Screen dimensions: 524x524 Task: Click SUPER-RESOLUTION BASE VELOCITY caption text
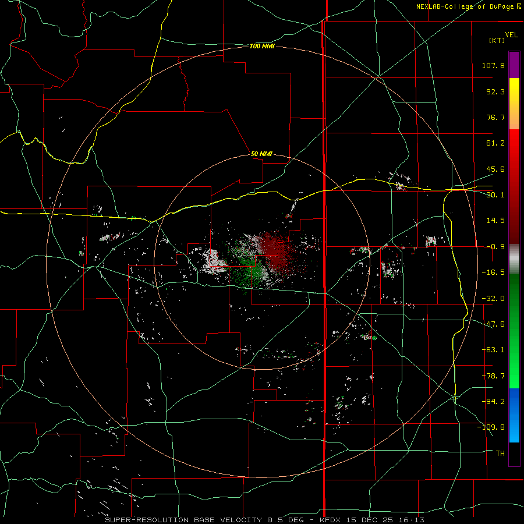point(183,520)
